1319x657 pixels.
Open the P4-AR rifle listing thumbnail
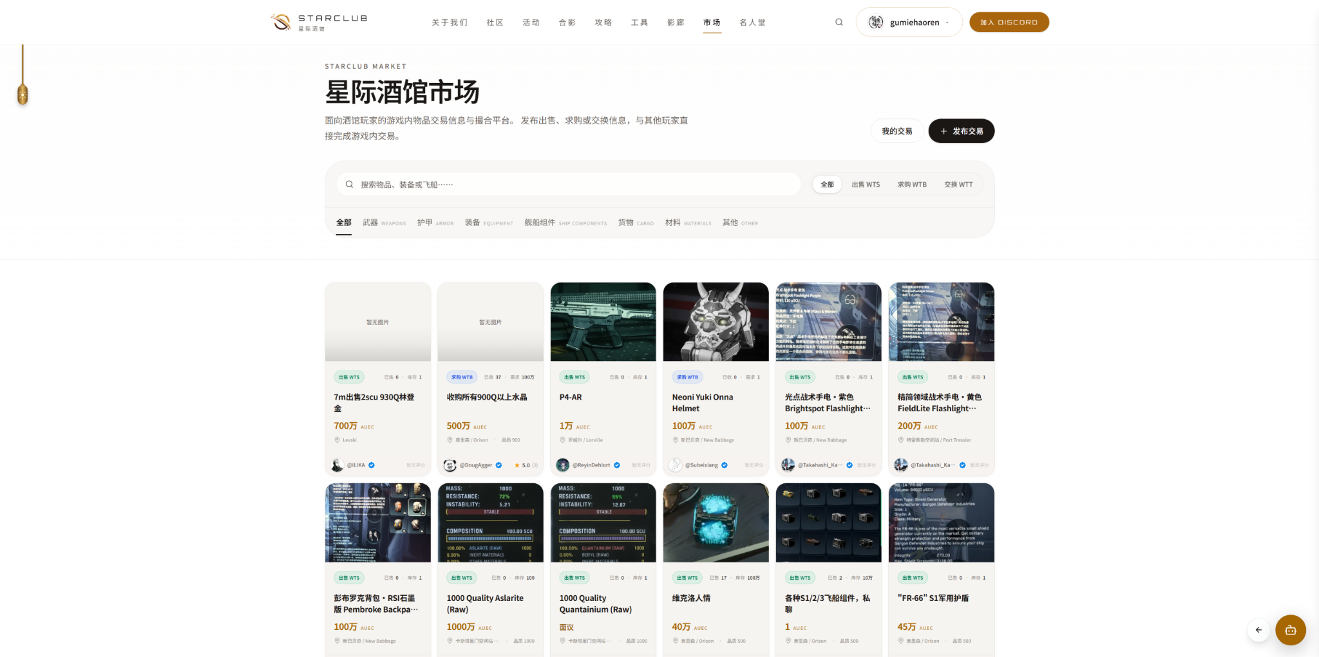tap(603, 322)
